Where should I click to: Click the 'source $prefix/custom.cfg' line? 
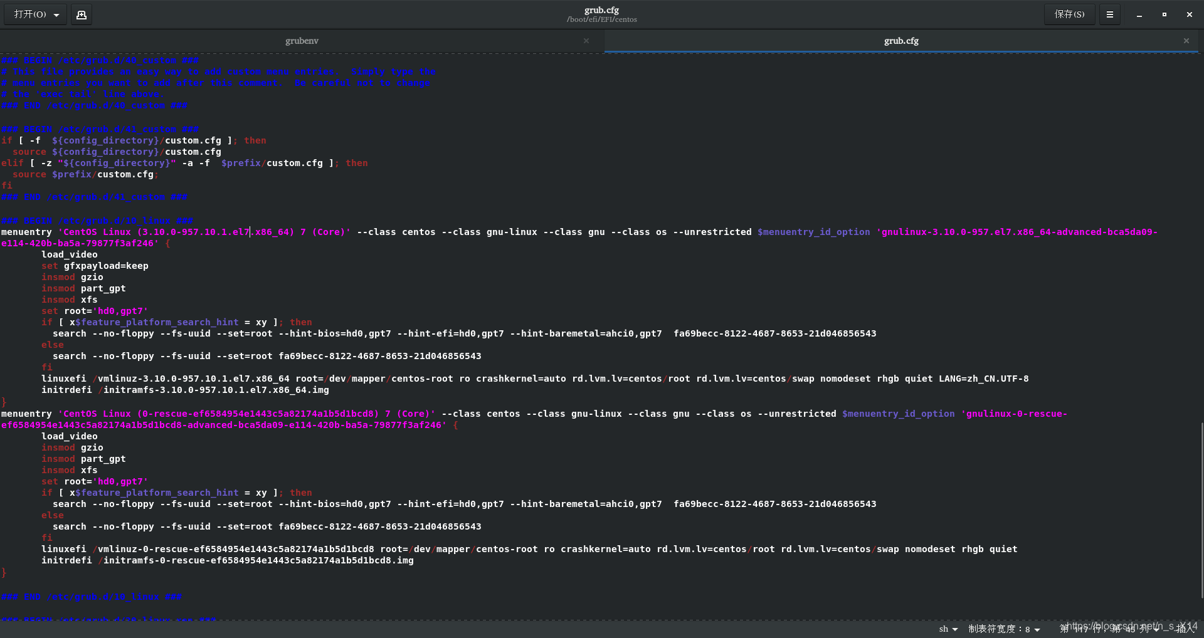coord(85,175)
